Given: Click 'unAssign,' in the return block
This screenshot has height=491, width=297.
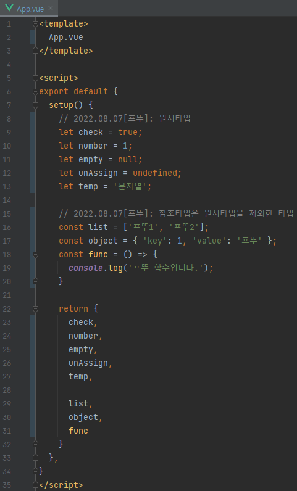Looking at the screenshot, I should pyautogui.click(x=91, y=363).
